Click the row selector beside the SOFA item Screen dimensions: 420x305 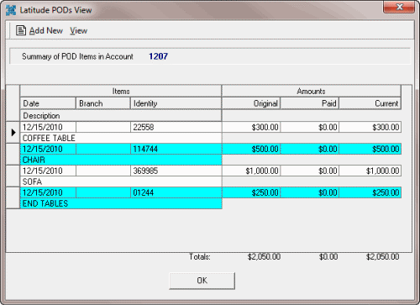13,176
